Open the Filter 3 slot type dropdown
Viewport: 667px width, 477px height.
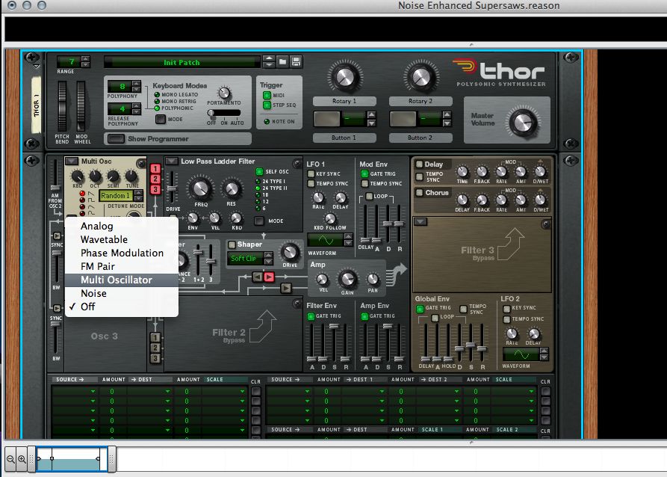click(421, 221)
